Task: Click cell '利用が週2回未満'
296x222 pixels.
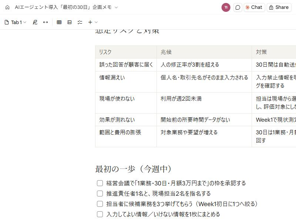Action: (x=204, y=103)
